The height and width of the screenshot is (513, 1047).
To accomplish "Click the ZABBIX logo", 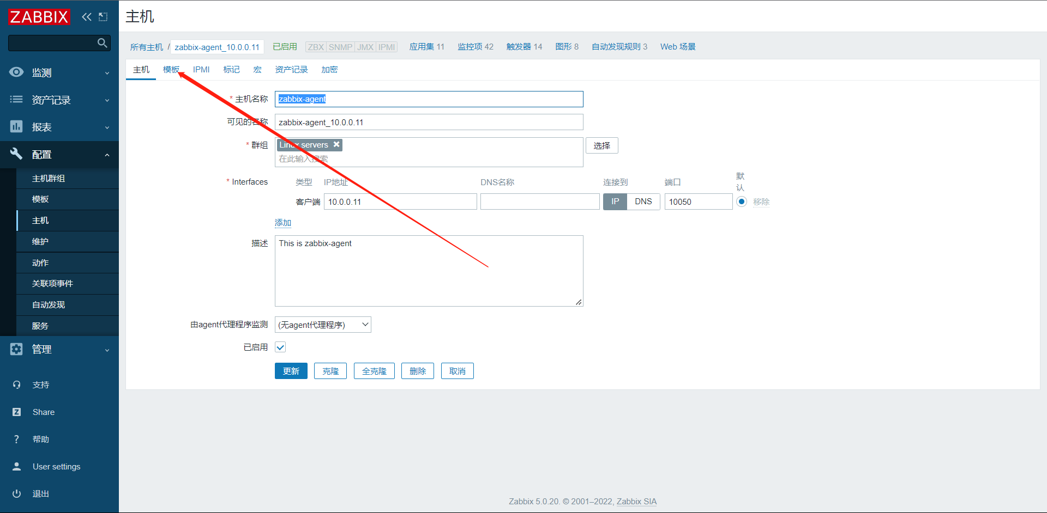I will [x=39, y=17].
